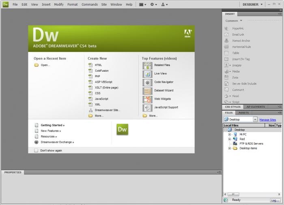The image size is (284, 205).
Task: Select the CSS STYLES tab
Action: [x=233, y=107]
